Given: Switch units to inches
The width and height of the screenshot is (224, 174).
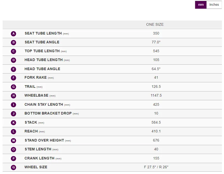Looking at the screenshot, I should (214, 5).
